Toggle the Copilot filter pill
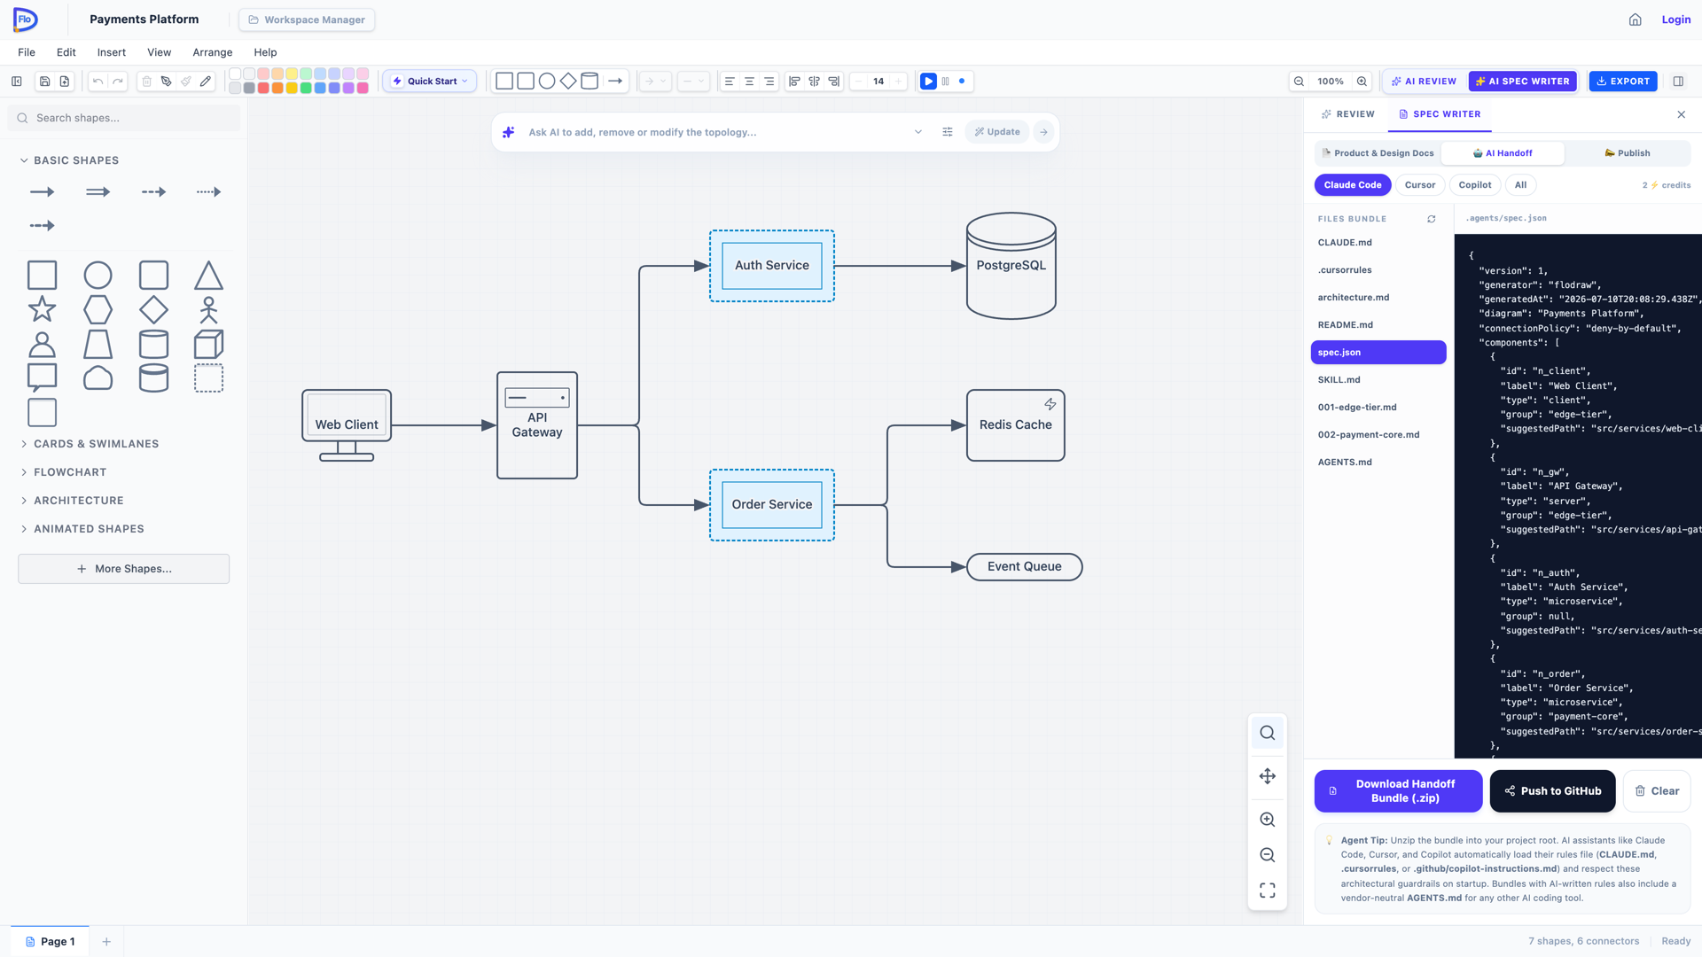This screenshot has height=957, width=1702. (x=1475, y=185)
